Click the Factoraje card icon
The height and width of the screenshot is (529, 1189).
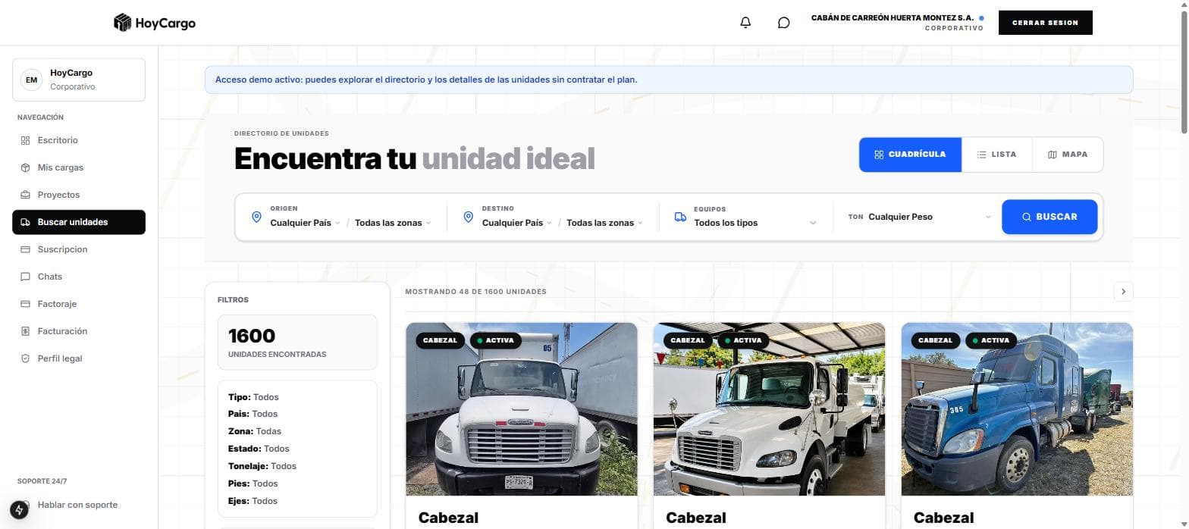(25, 304)
